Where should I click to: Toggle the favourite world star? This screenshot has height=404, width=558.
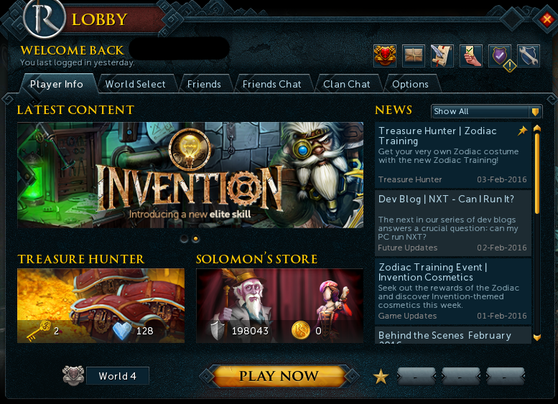tap(381, 376)
